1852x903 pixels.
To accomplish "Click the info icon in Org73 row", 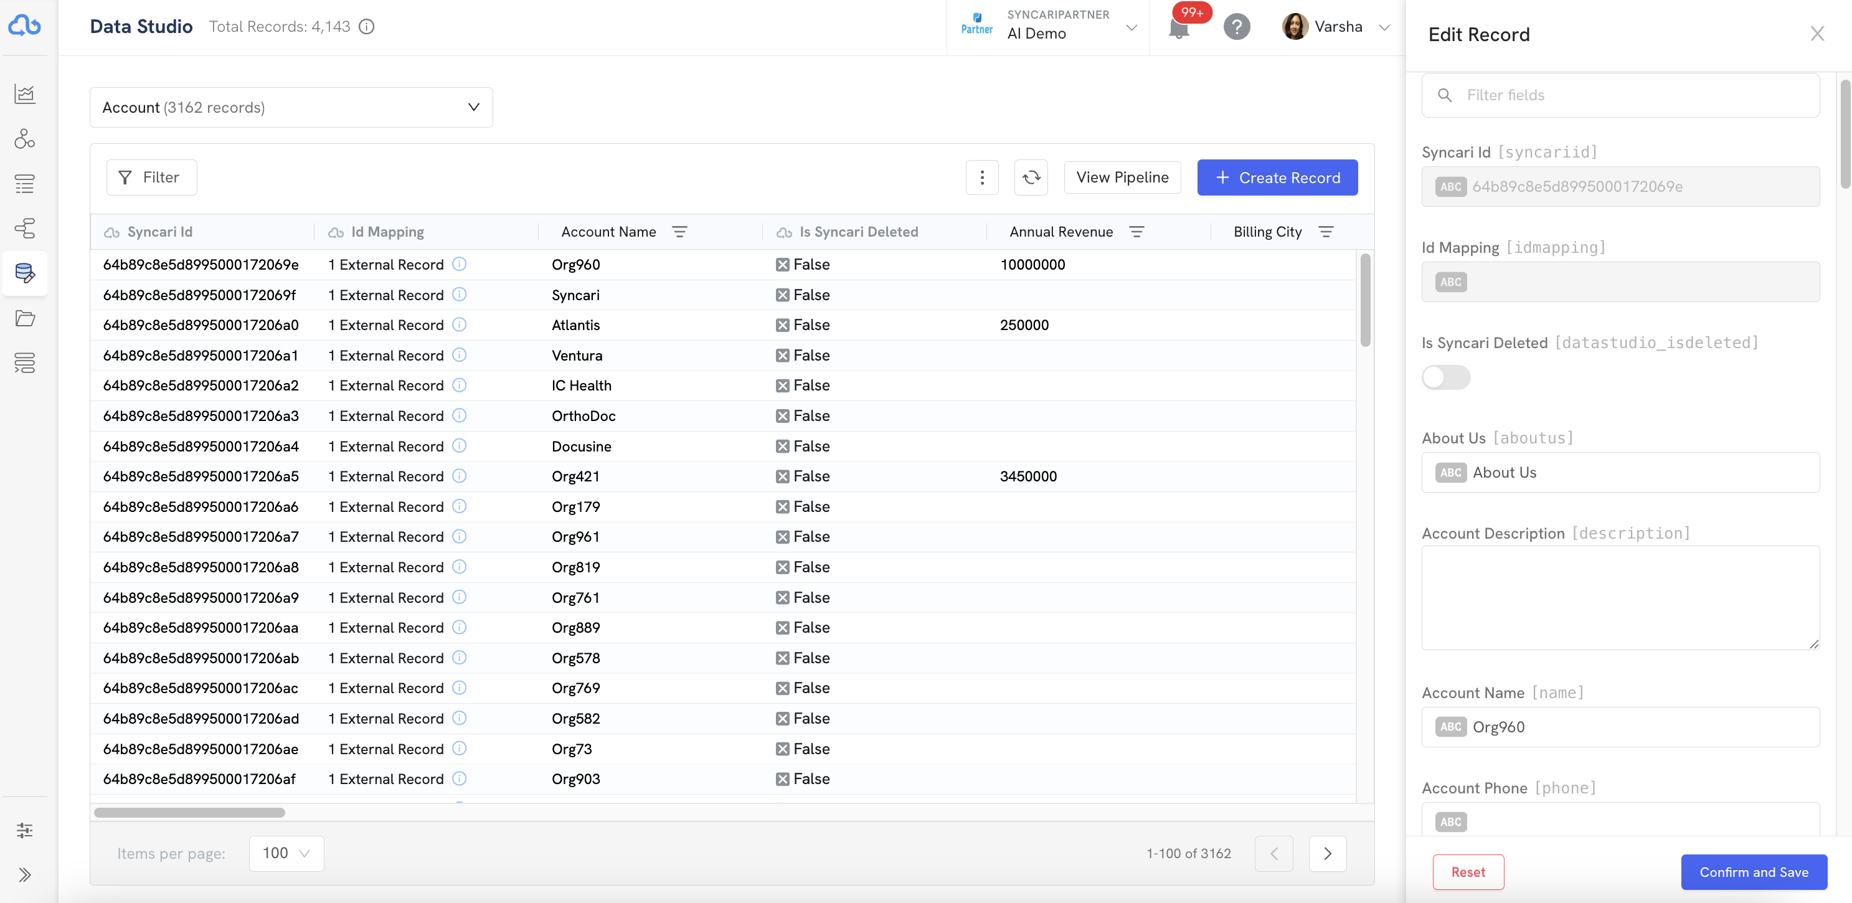I will point(460,749).
